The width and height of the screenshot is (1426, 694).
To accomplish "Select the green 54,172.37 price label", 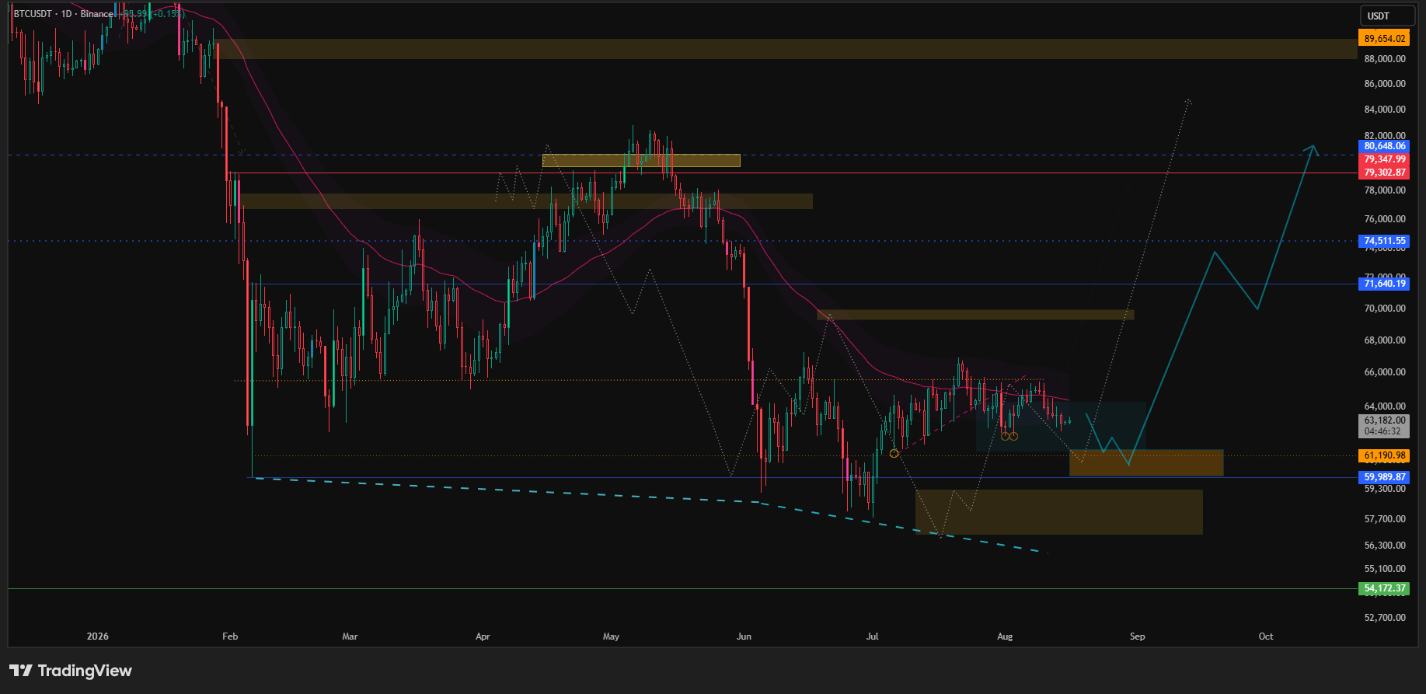I will tap(1384, 588).
